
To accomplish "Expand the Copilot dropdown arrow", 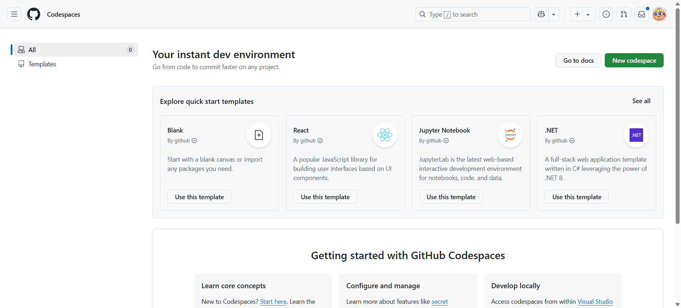I will coord(554,14).
